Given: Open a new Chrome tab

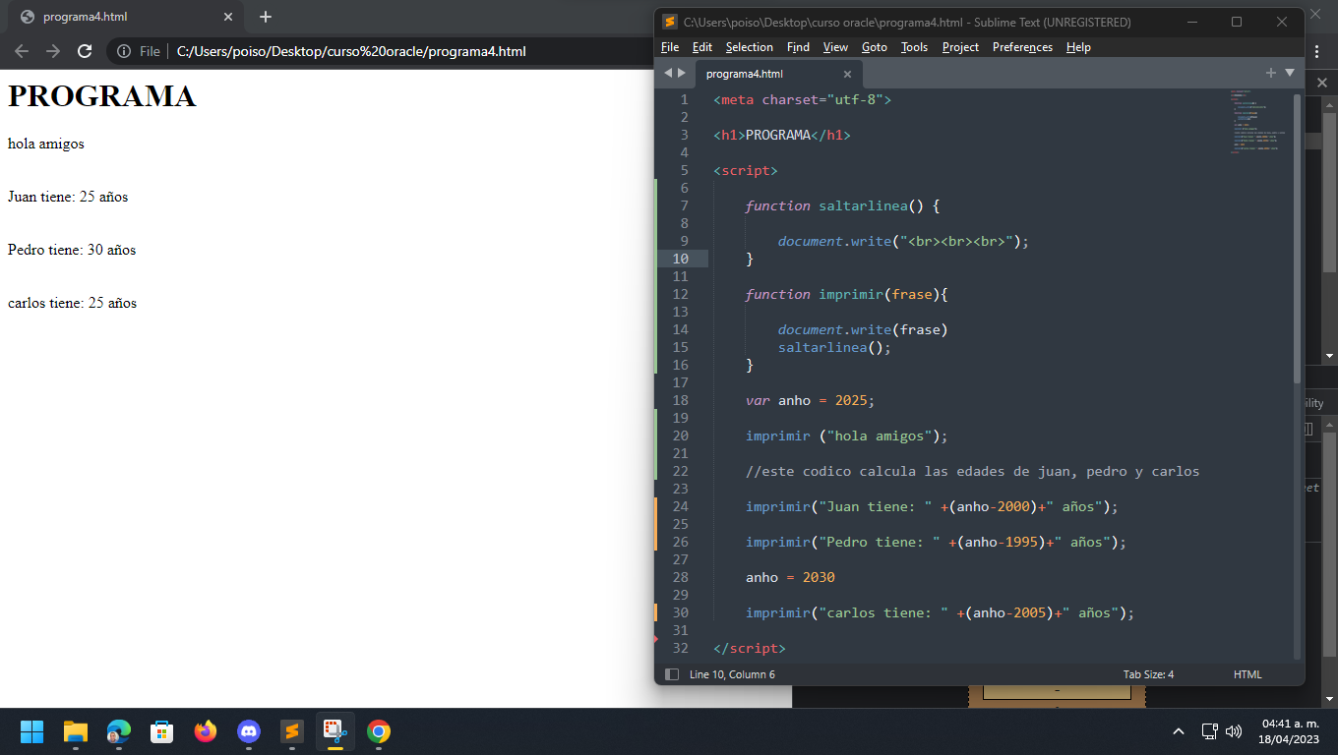Looking at the screenshot, I should pos(266,17).
